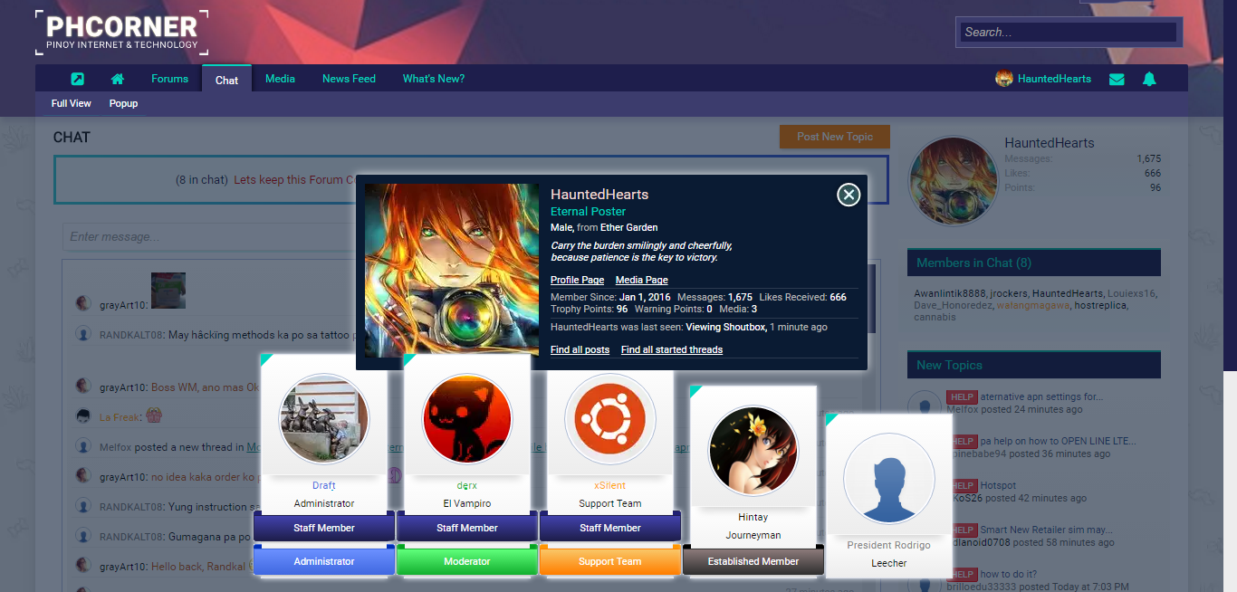This screenshot has height=592, width=1237.
Task: Click HauntedHearts username in navbar
Action: tap(1054, 79)
